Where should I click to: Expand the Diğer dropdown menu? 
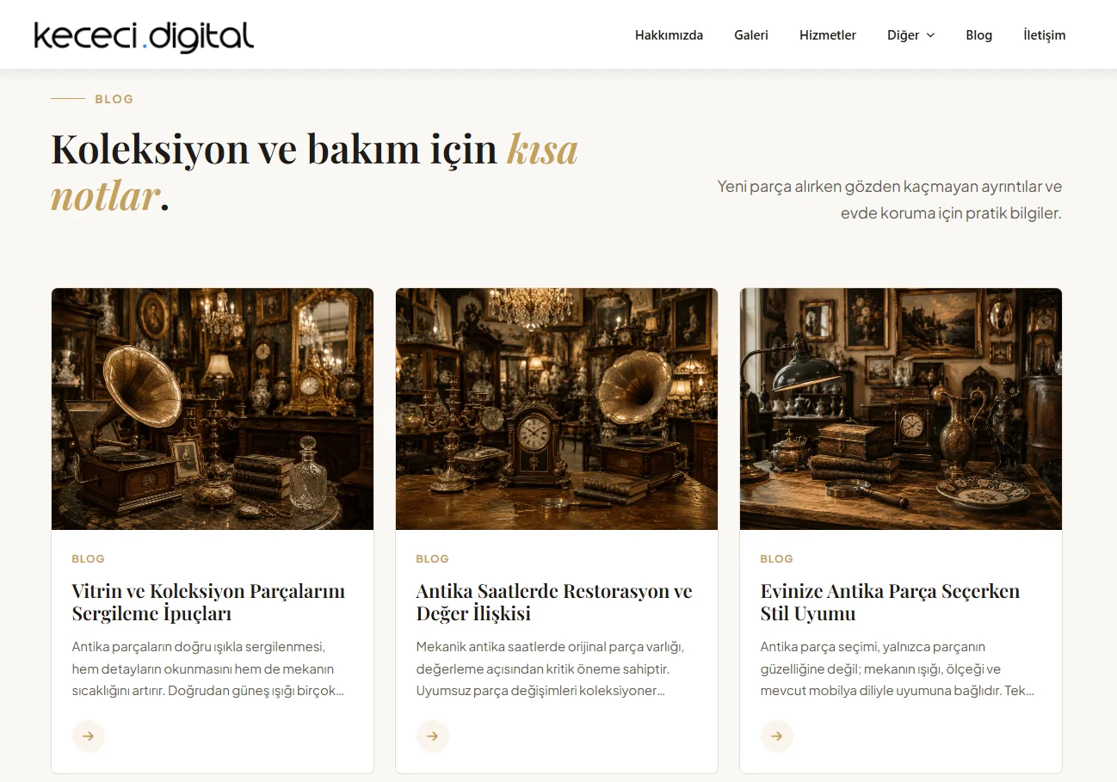(910, 35)
